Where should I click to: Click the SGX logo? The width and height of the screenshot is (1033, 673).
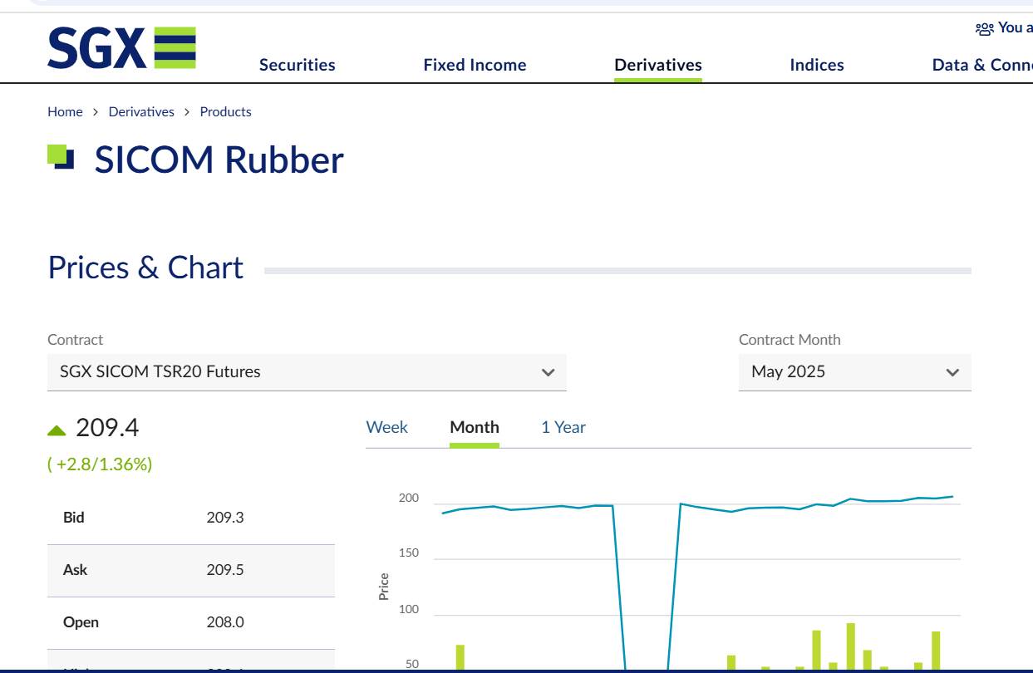pos(121,47)
